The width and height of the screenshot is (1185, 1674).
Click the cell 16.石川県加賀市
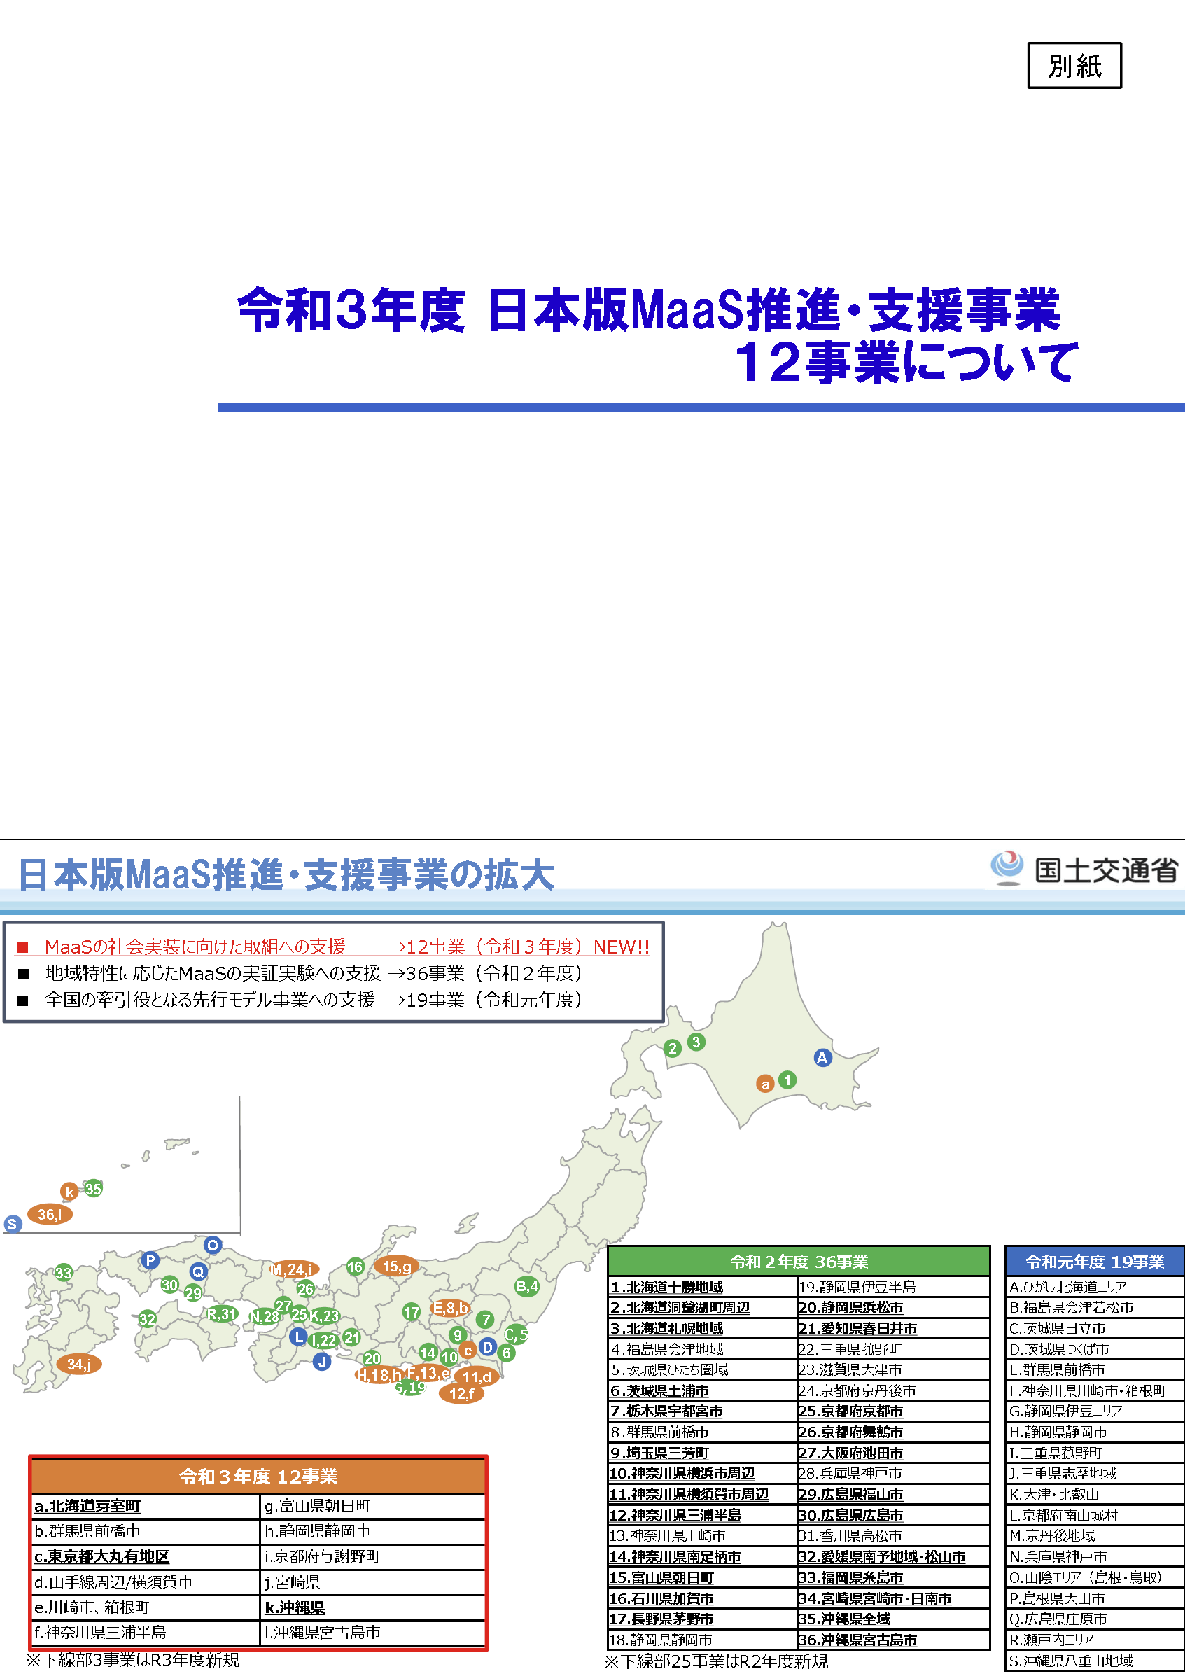click(x=702, y=1600)
